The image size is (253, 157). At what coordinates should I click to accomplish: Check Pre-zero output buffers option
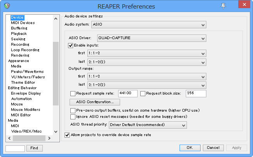(73, 110)
